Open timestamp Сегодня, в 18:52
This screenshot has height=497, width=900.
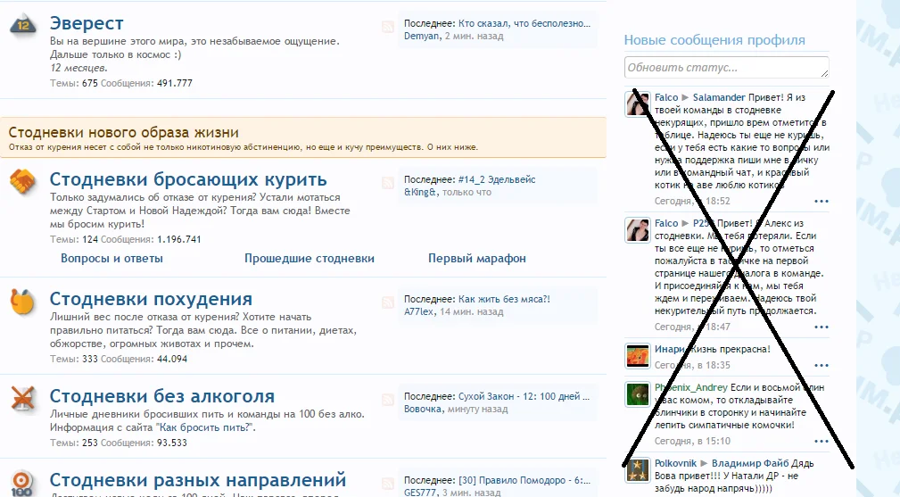[693, 201]
